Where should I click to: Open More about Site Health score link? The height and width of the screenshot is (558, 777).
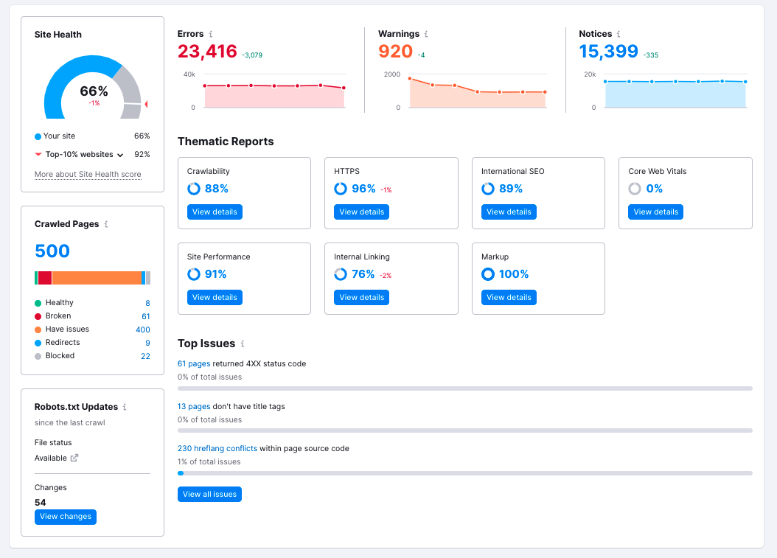[x=88, y=175]
